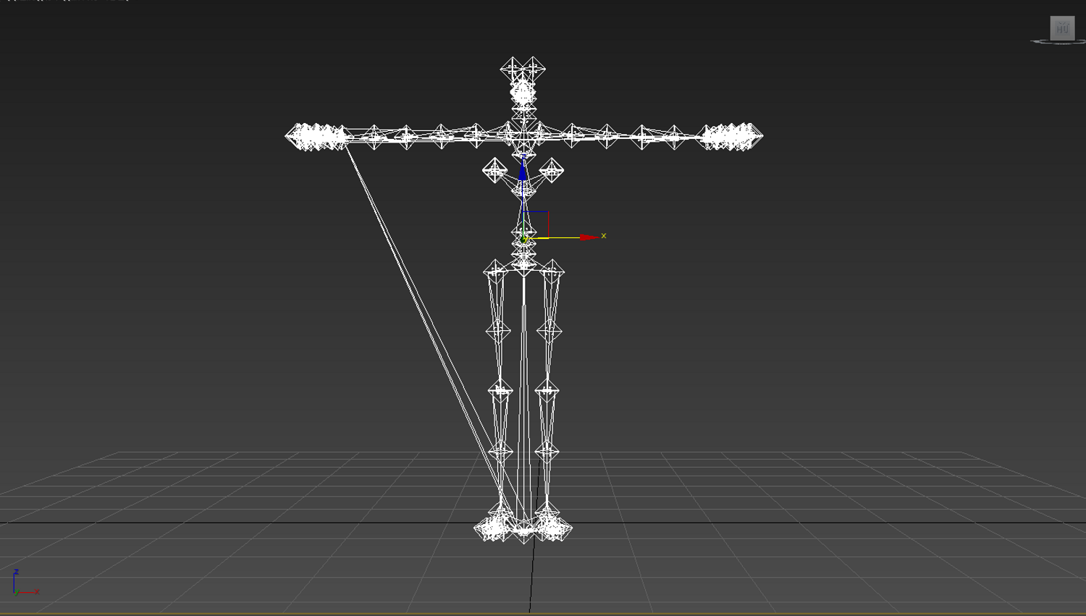Image resolution: width=1086 pixels, height=616 pixels.
Task: Click the ViewCube front face
Action: click(1062, 28)
